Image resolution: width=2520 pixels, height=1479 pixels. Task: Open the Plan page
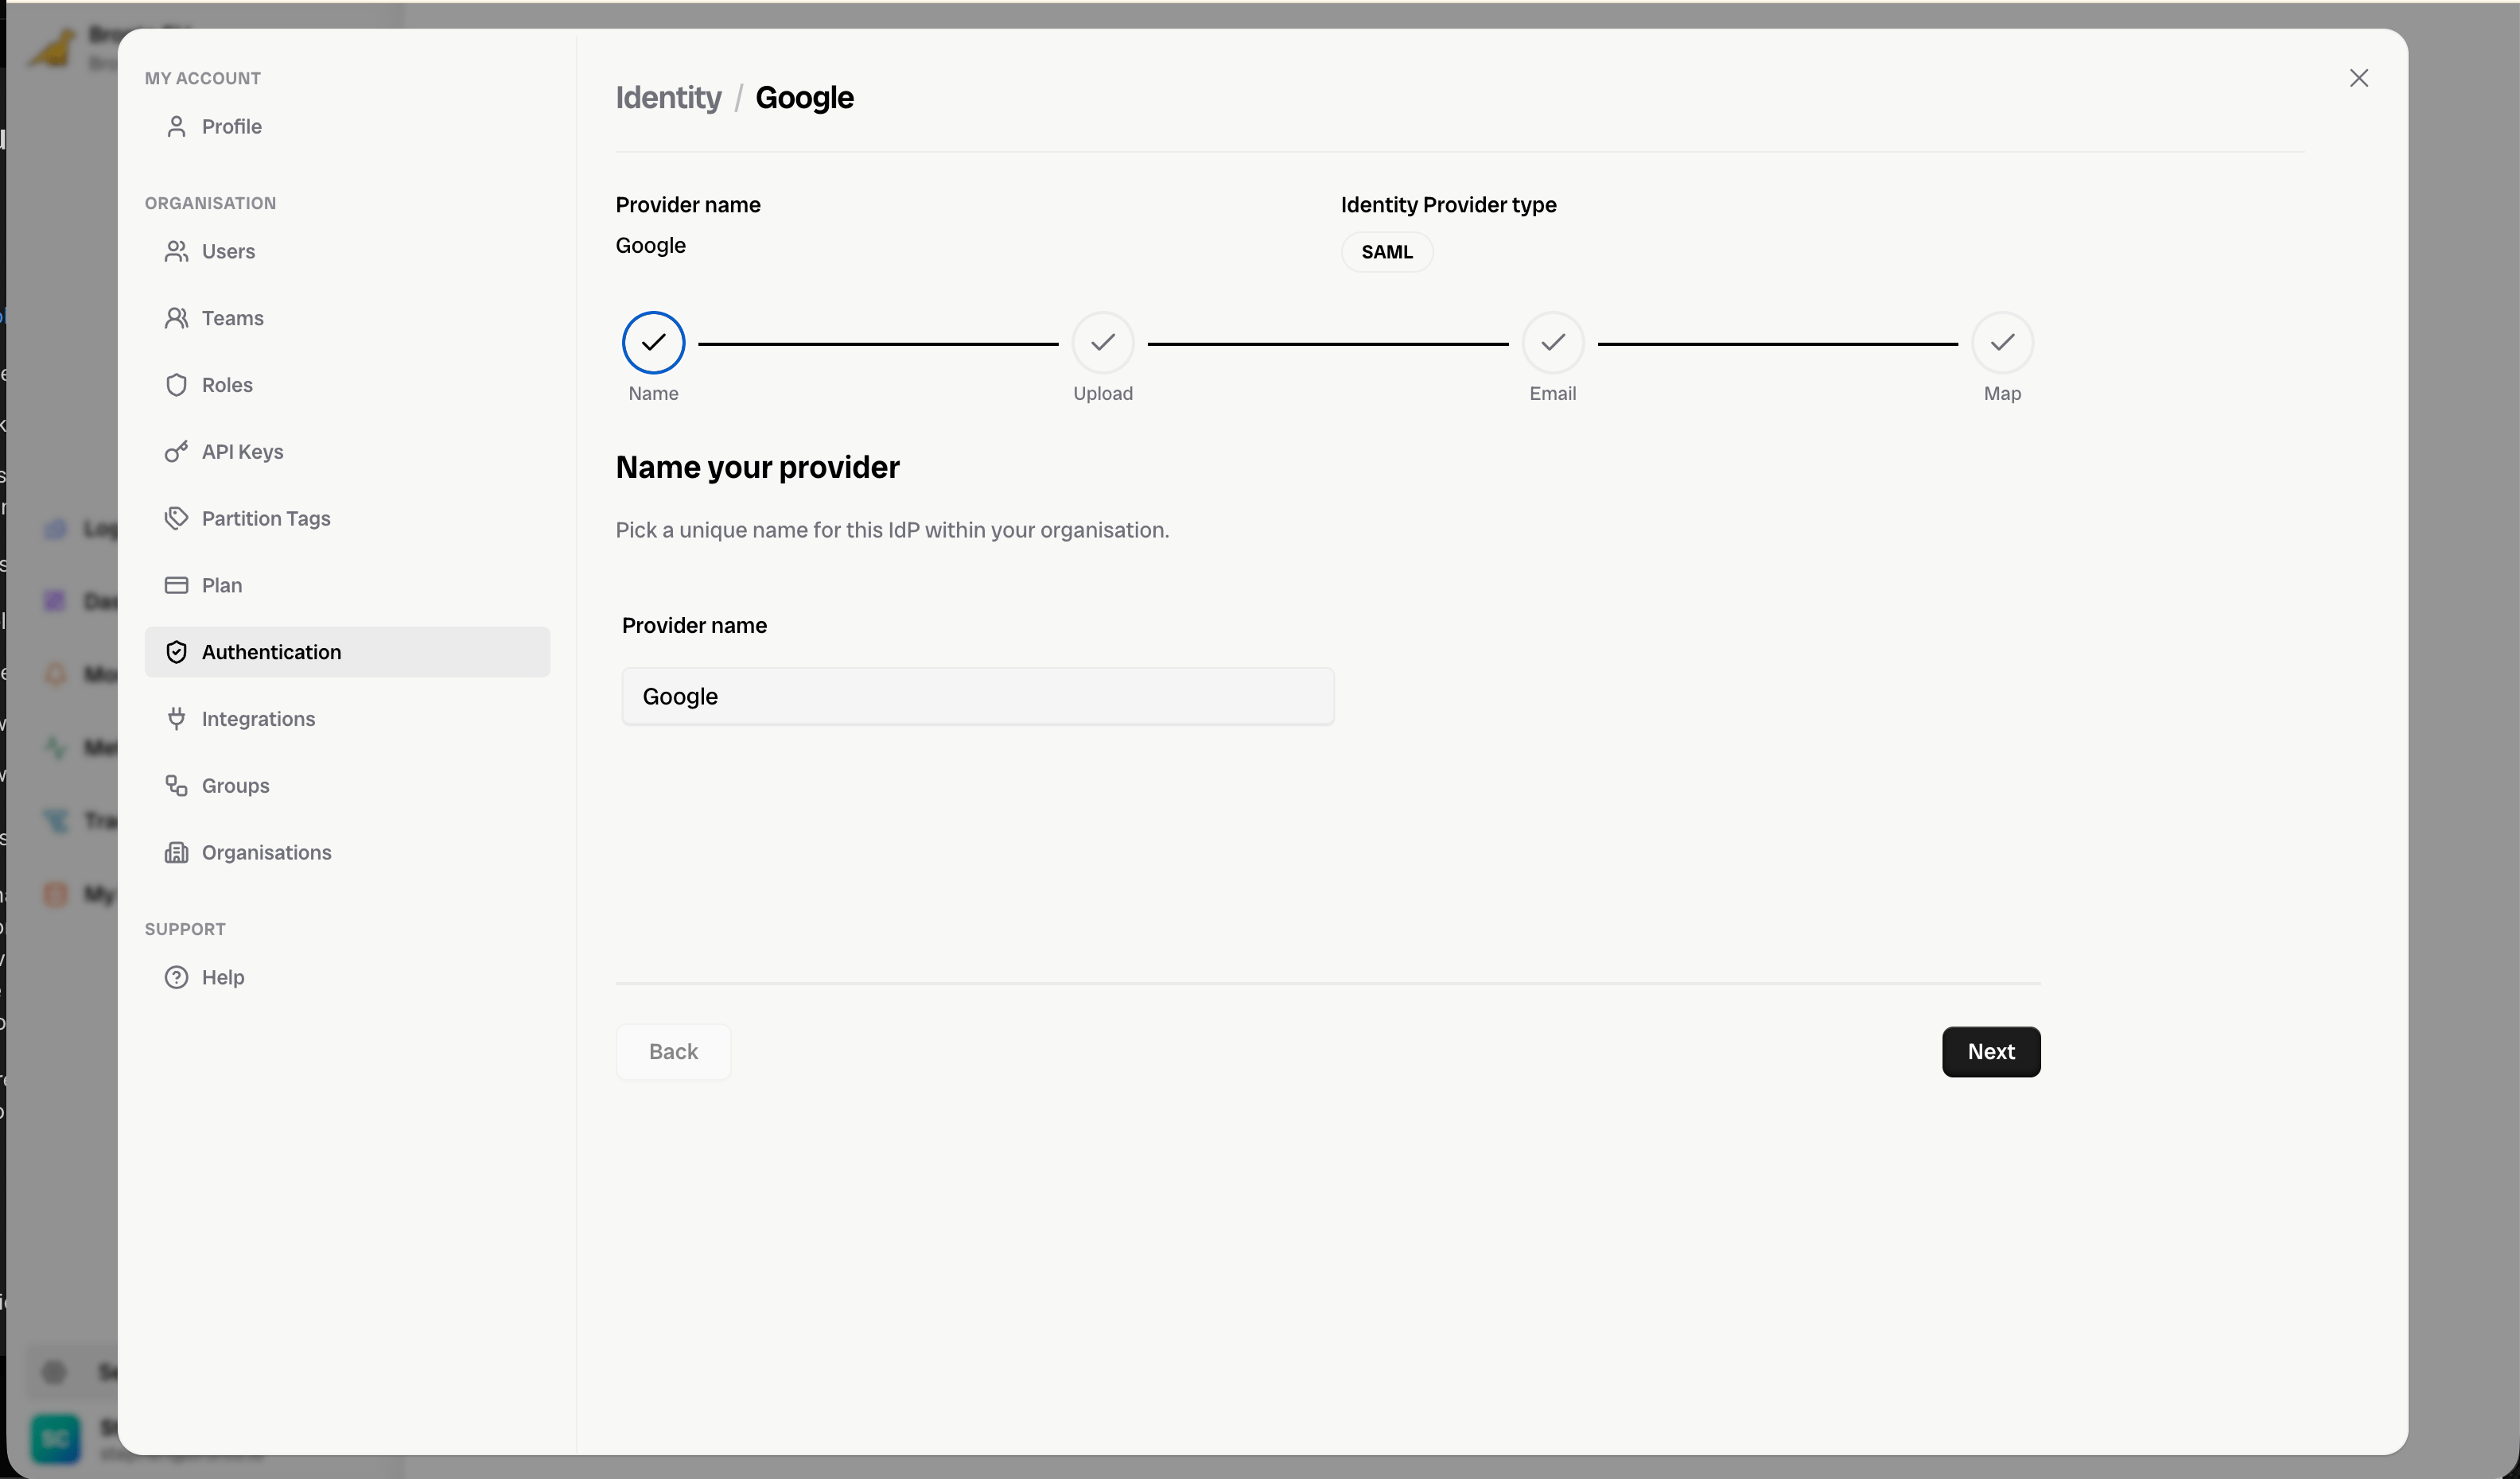click(x=347, y=585)
